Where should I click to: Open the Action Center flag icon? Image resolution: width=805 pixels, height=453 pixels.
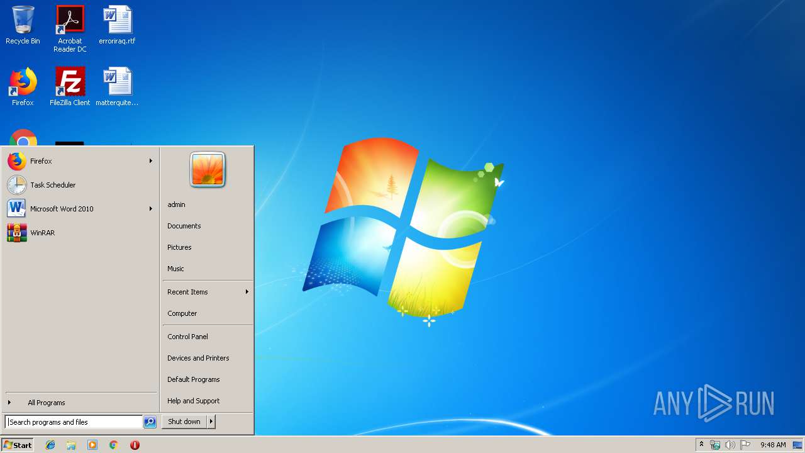pos(745,445)
